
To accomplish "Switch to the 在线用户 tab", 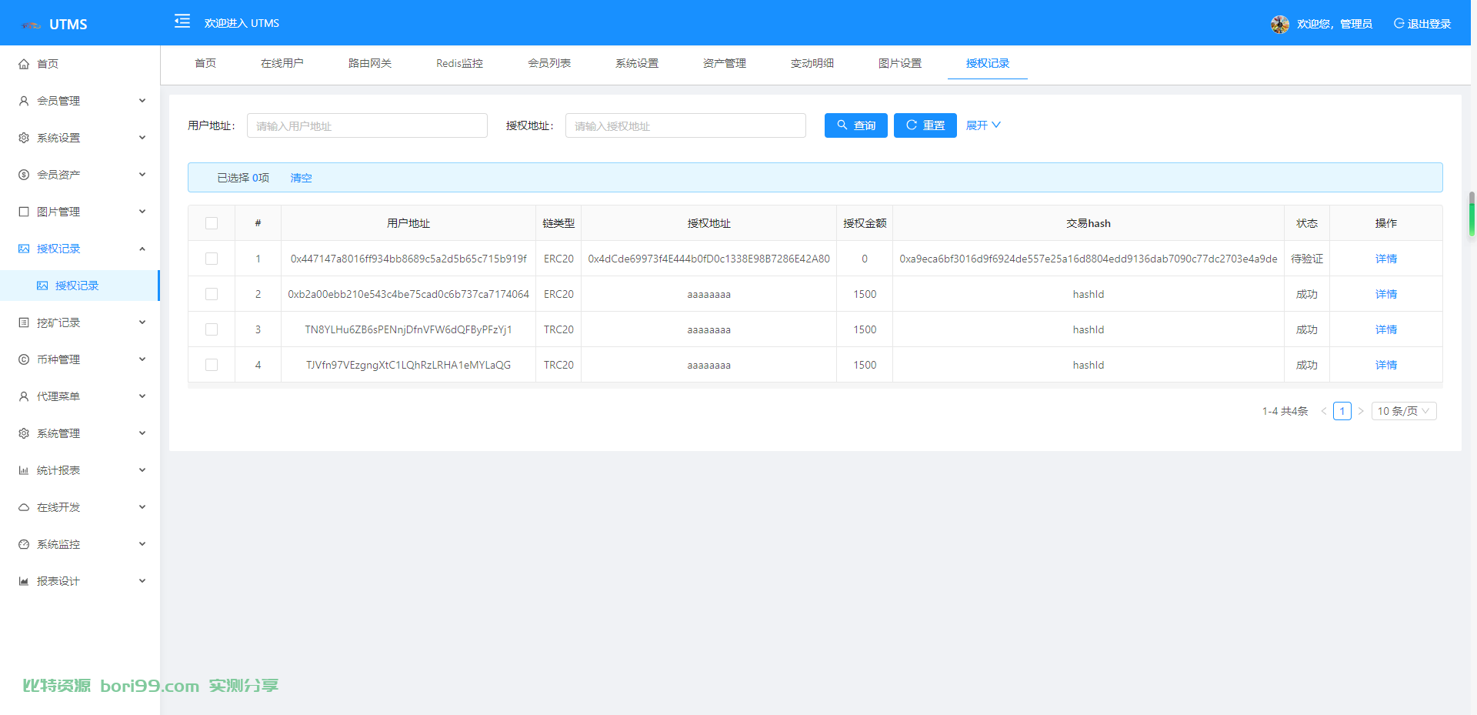I will pyautogui.click(x=282, y=63).
